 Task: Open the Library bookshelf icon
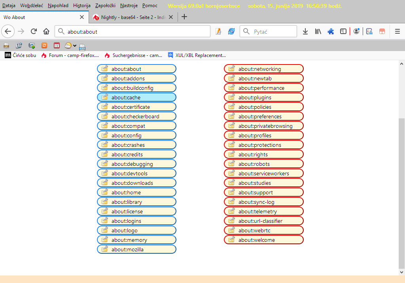click(x=318, y=31)
